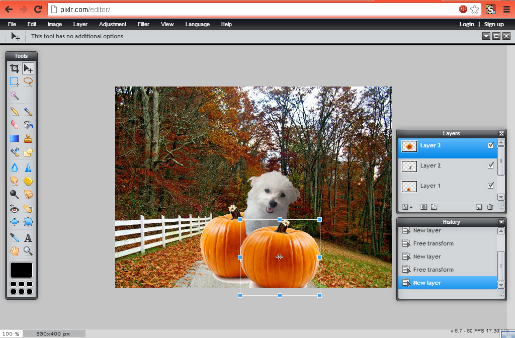Open the layer settings toggle dropdown
Screen dimensions: 515x338
tap(407, 207)
